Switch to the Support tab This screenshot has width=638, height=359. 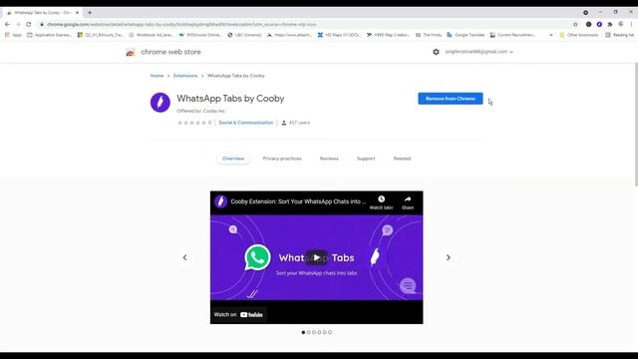click(366, 159)
